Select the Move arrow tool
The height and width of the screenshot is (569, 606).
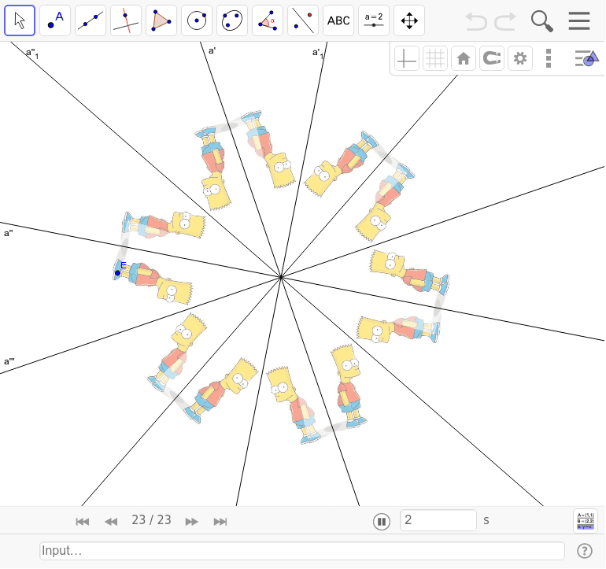tap(20, 20)
